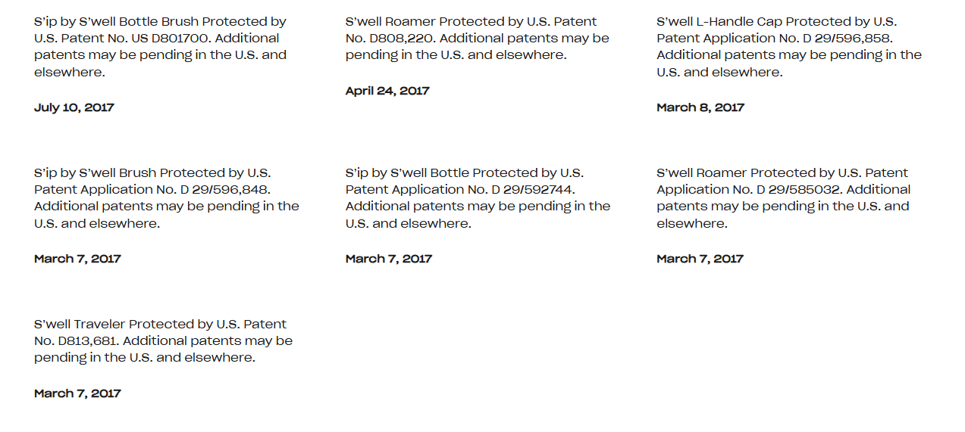
Task: Click the date under S'ip by S'well Brush notice
Action: [x=77, y=259]
